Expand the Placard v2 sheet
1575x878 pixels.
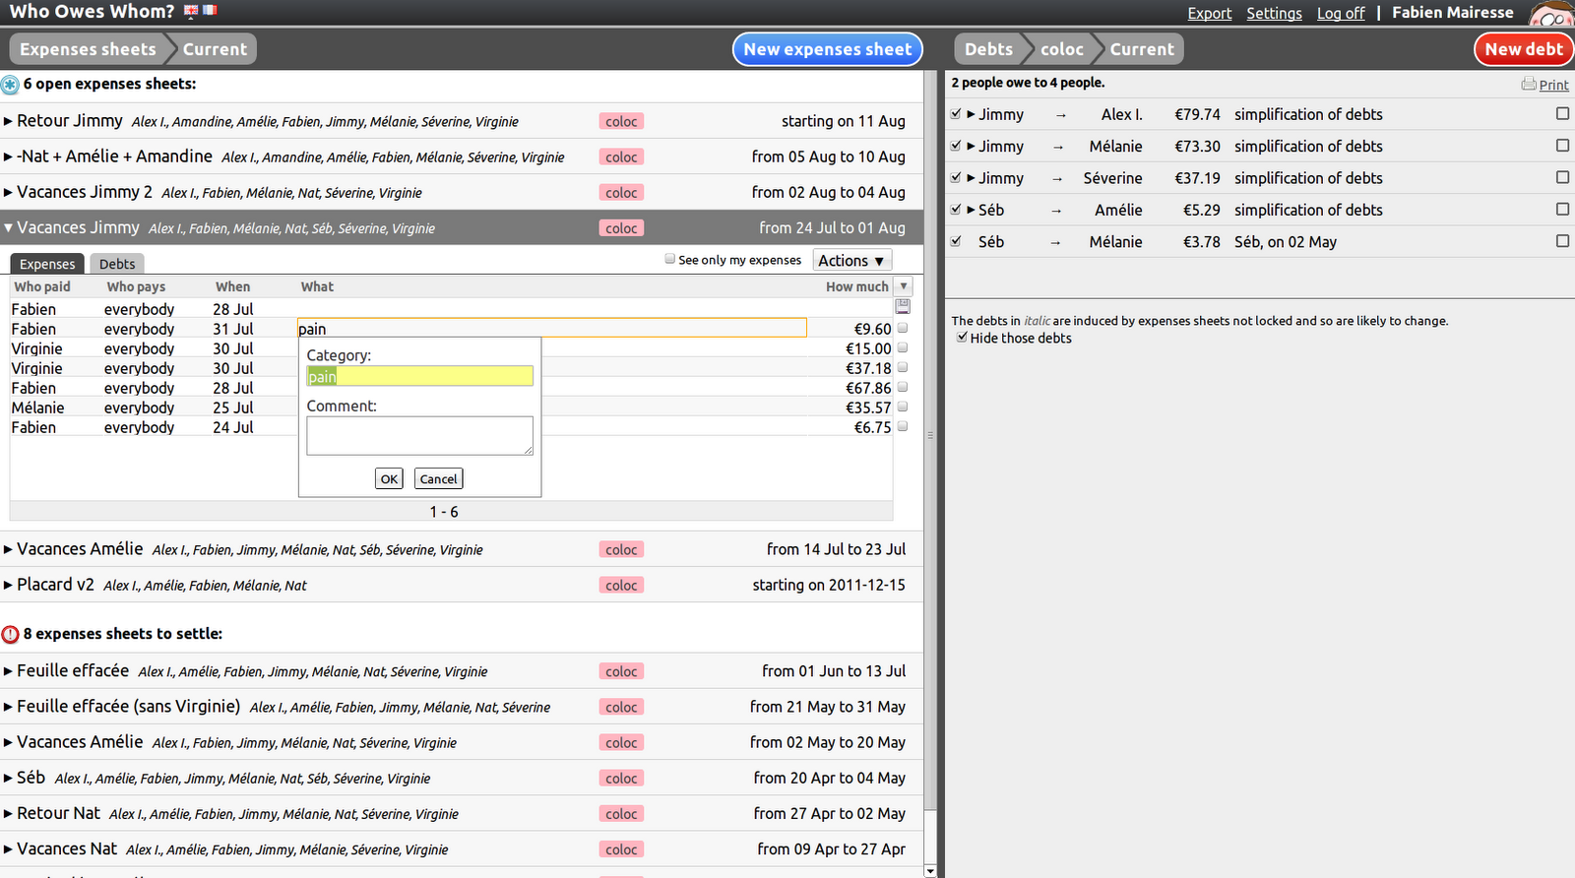(x=8, y=585)
